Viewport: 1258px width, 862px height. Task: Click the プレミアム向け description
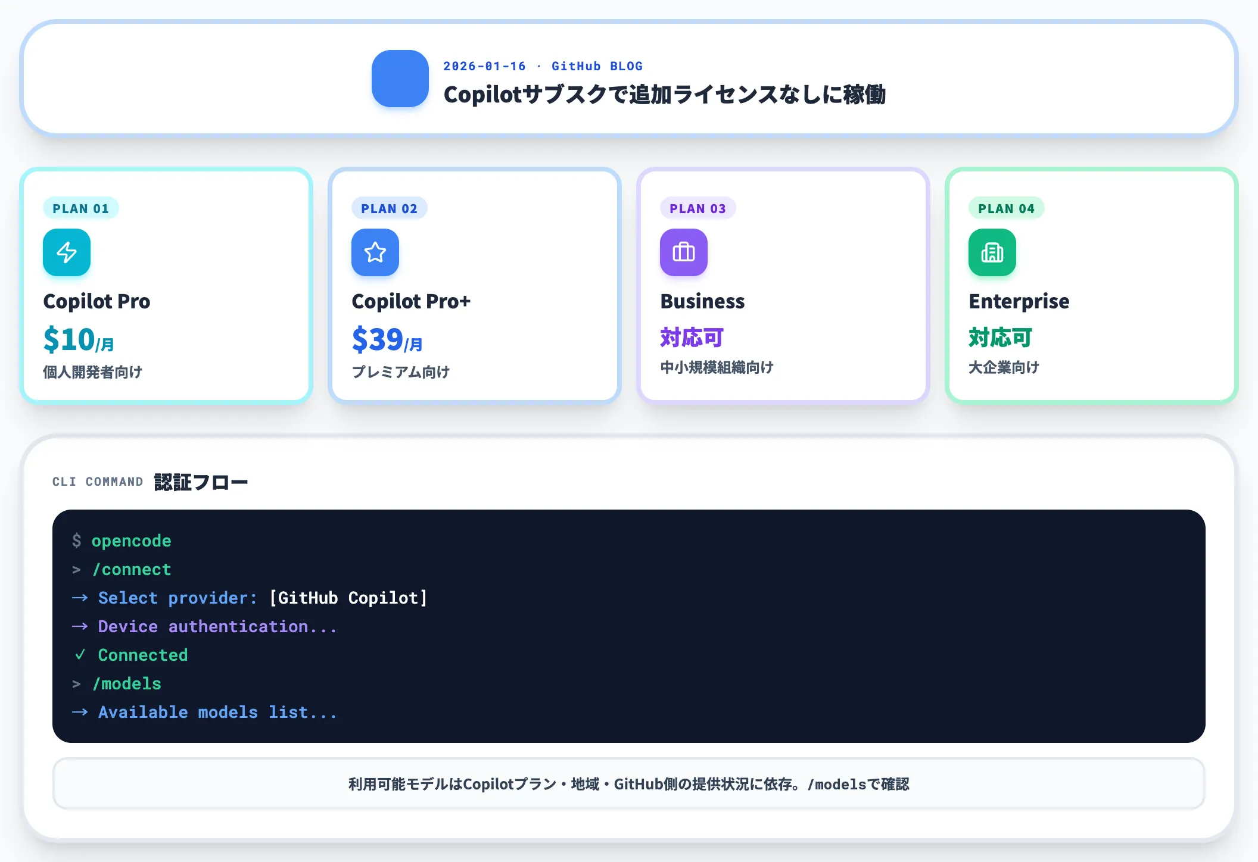[400, 372]
